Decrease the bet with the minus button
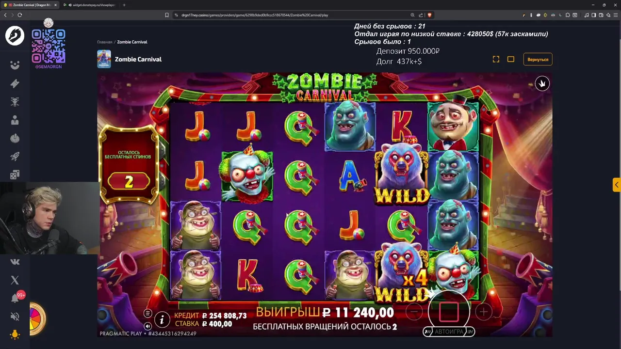The width and height of the screenshot is (621, 349). (x=414, y=312)
